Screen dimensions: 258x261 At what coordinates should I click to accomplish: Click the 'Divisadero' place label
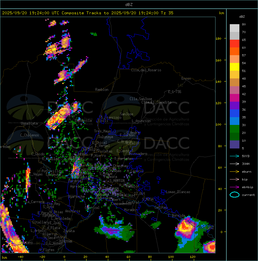pyautogui.click(x=138, y=154)
